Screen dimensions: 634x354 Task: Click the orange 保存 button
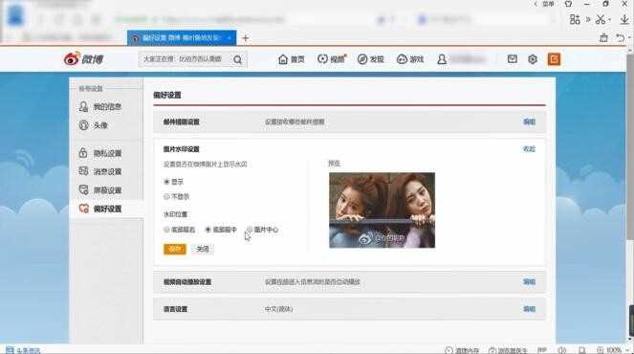click(x=175, y=249)
